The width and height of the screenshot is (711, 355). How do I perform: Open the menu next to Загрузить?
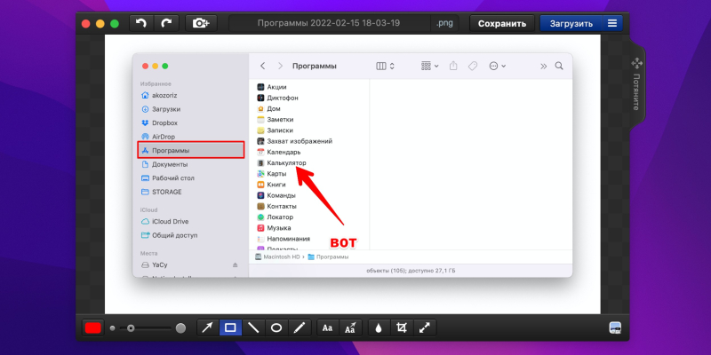(x=612, y=23)
